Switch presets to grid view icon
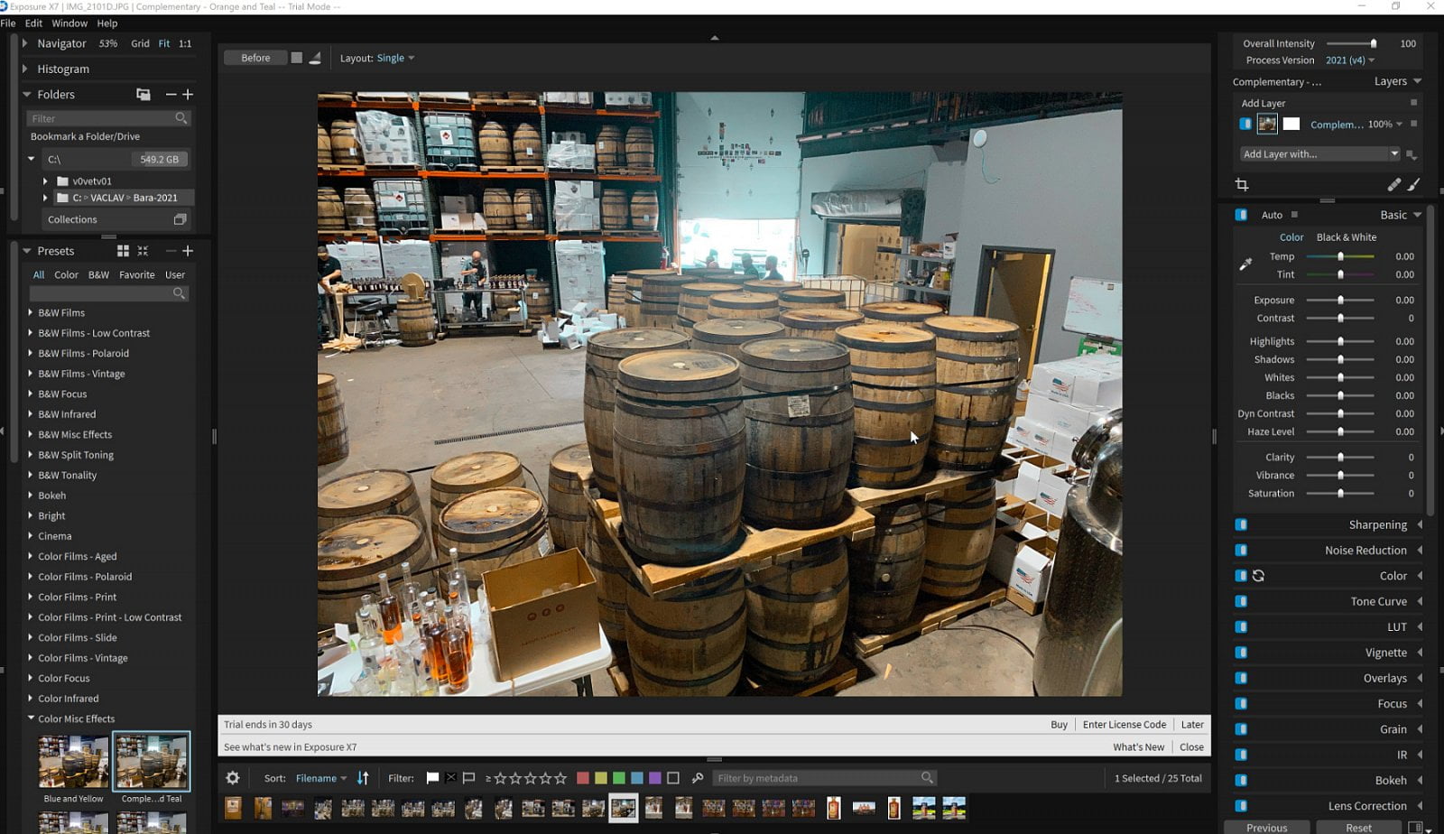 (x=123, y=251)
